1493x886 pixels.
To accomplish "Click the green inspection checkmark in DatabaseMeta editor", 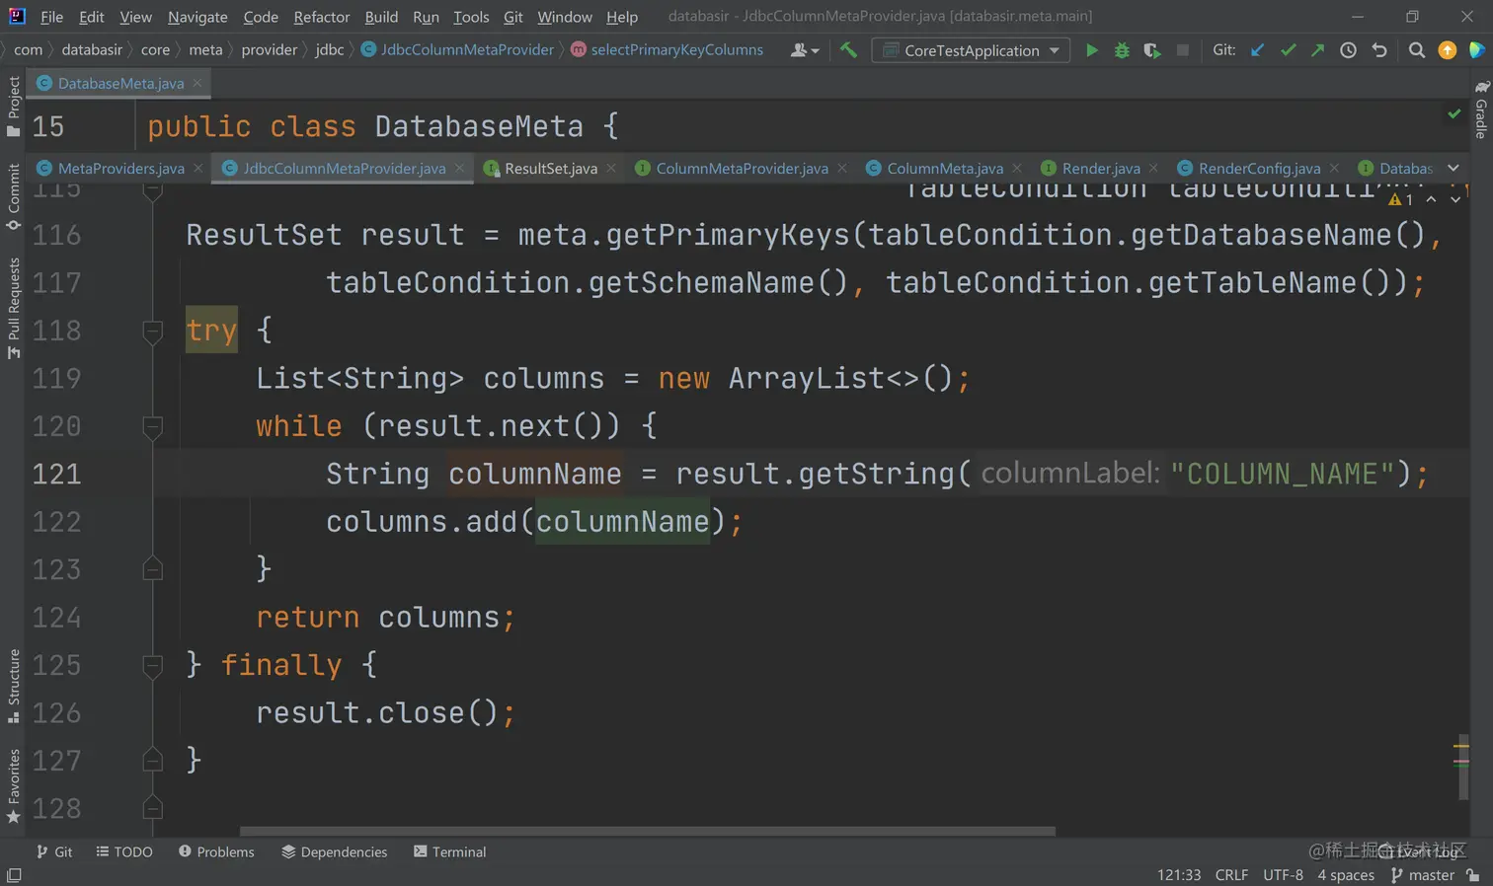I will click(1454, 113).
